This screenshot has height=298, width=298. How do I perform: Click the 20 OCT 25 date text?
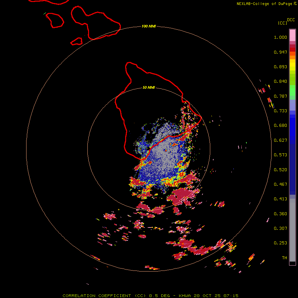coord(207,296)
